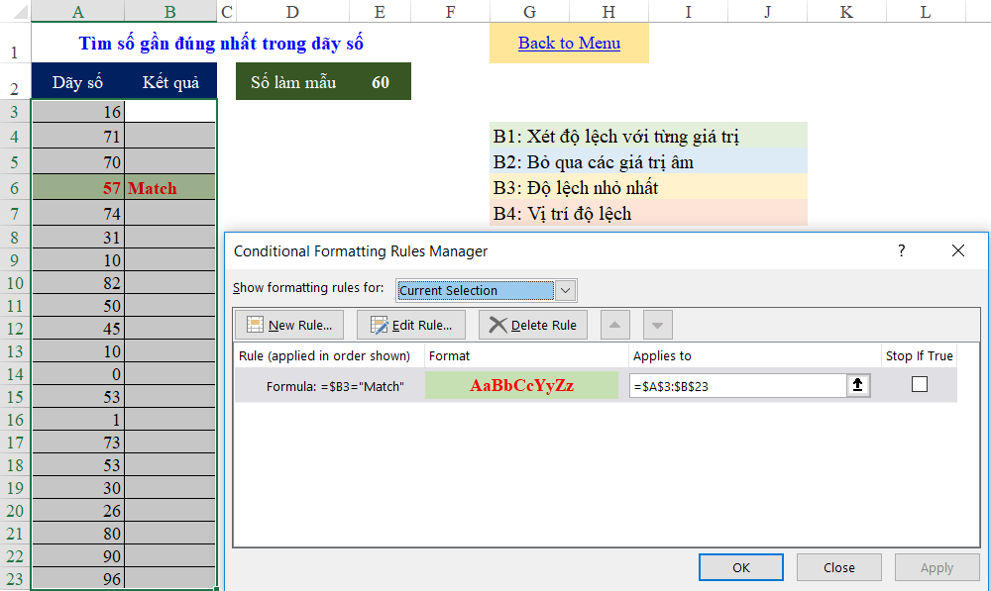This screenshot has height=591, width=991.
Task: Confirm with the OK button
Action: [740, 567]
